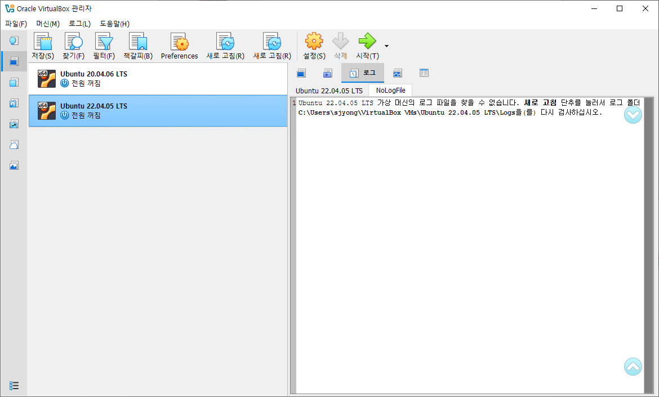Viewport: 659px width, 397px height.
Task: Open the Welcome balloon icon in sidebar
Action: point(14,40)
